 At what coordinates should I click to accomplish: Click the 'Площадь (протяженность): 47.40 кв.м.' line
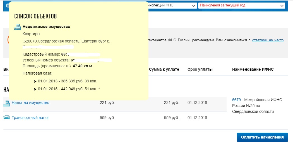point(58,66)
